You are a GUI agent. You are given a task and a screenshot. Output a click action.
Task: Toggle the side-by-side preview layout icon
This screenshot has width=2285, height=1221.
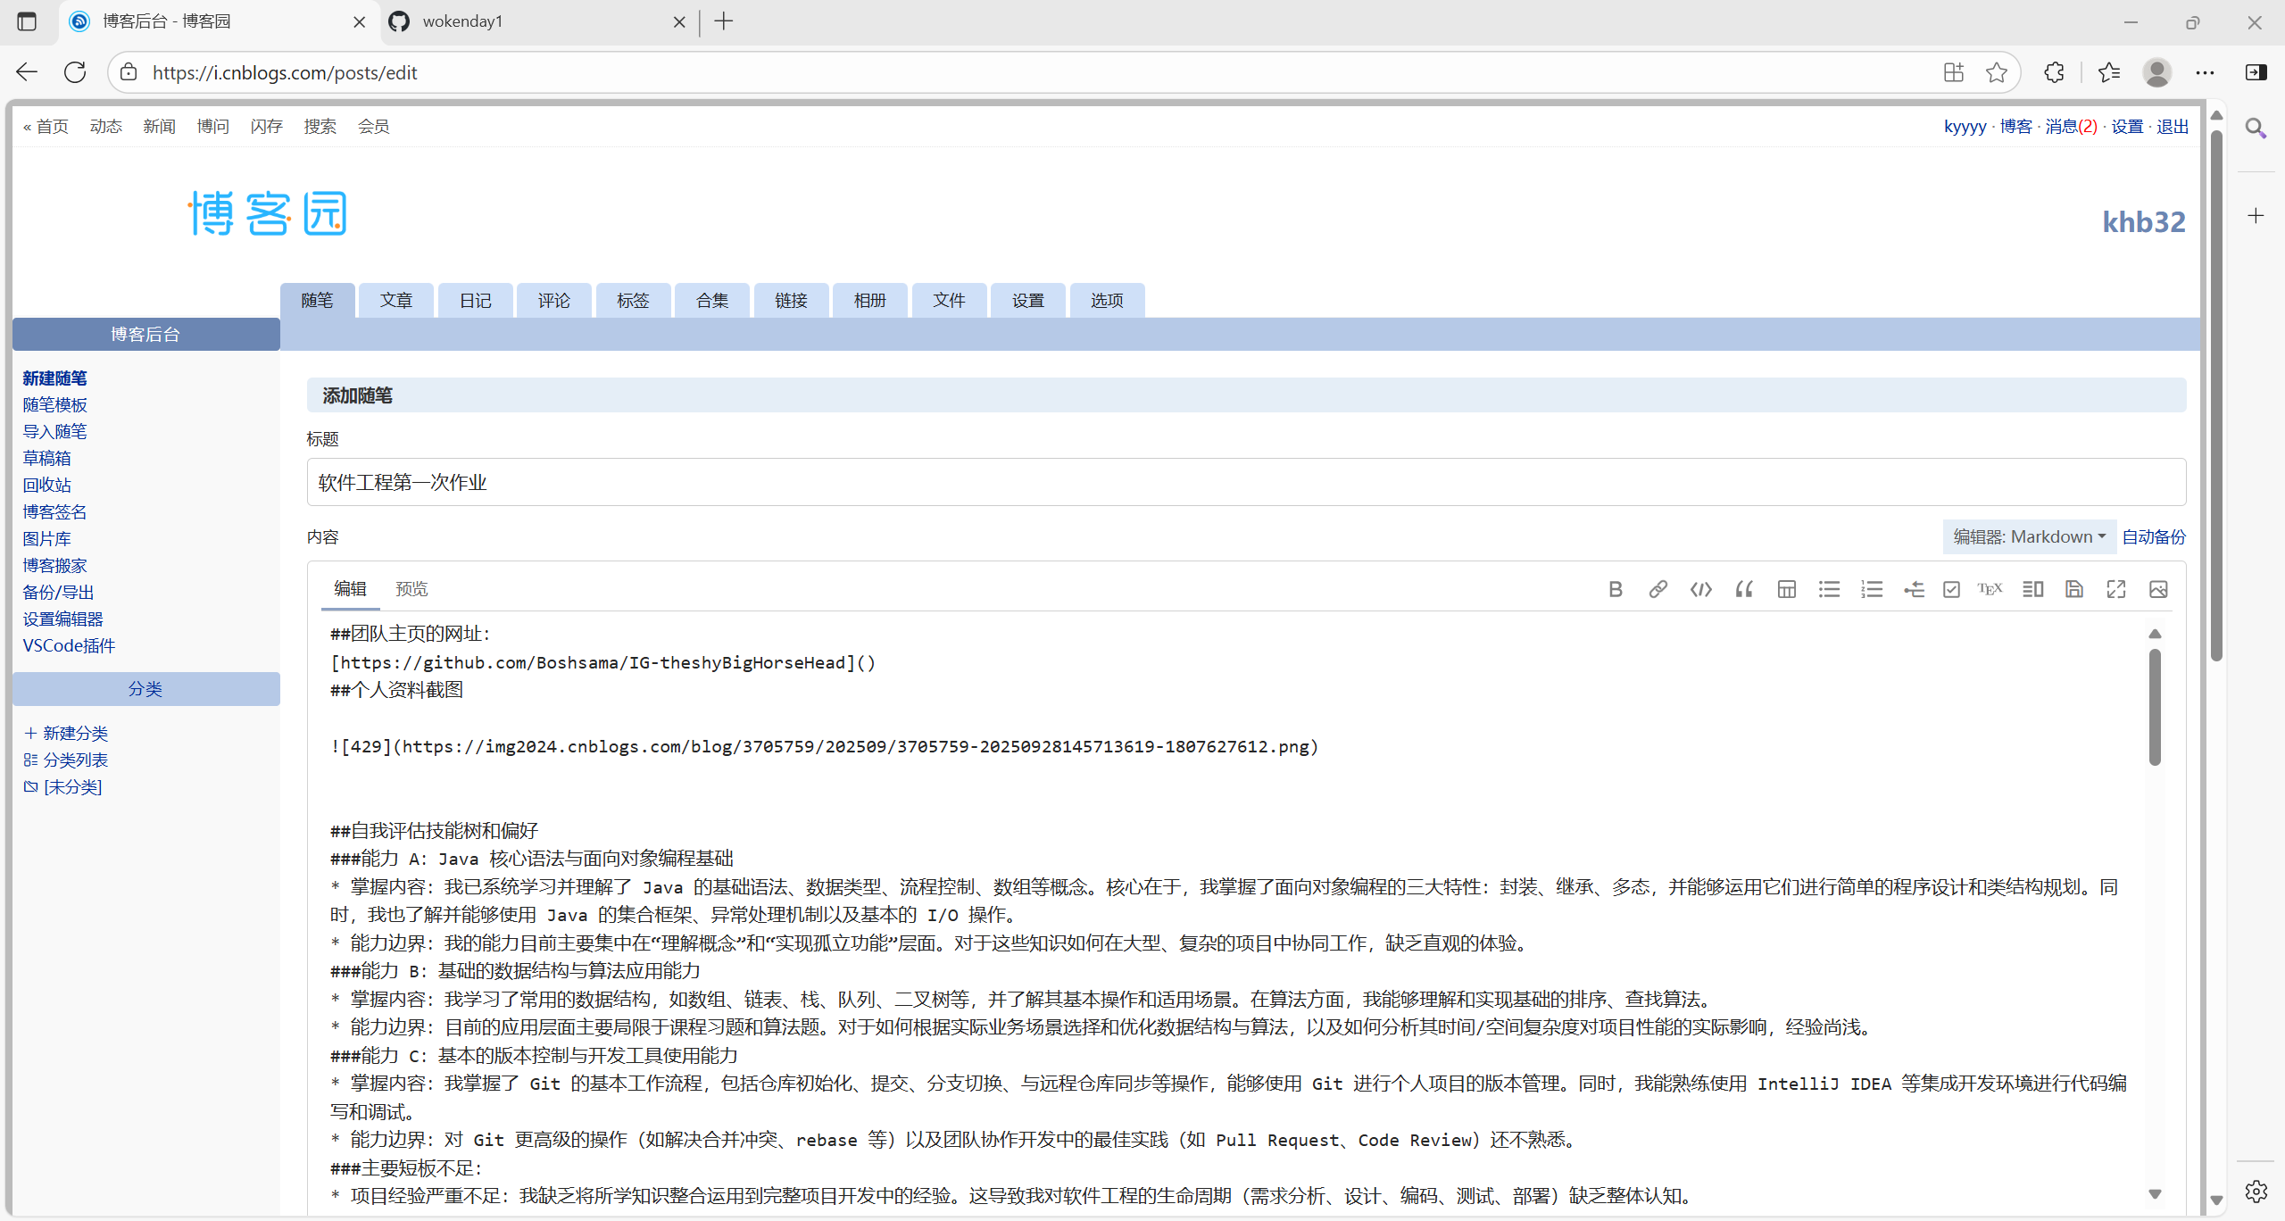point(2032,589)
